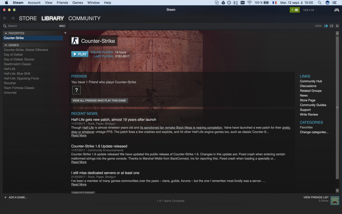The width and height of the screenshot is (342, 214).
Task: Open the Friends menu
Action: tap(62, 2)
